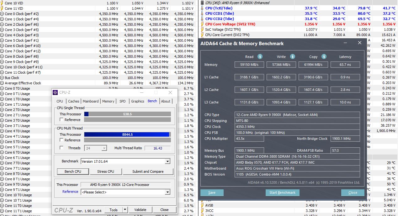Click the CPU Single Thread score bar 538.5
The image size is (398, 216).
(127, 114)
